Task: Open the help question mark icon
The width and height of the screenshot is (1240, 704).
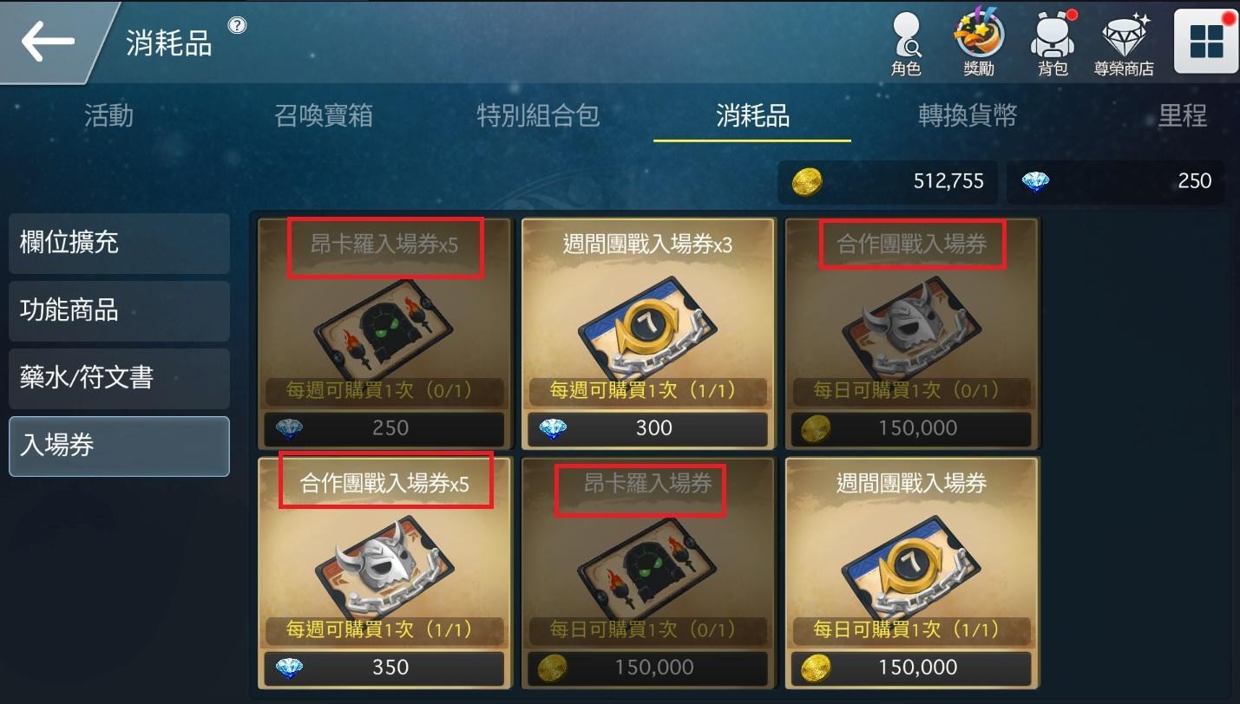Action: 236,26
